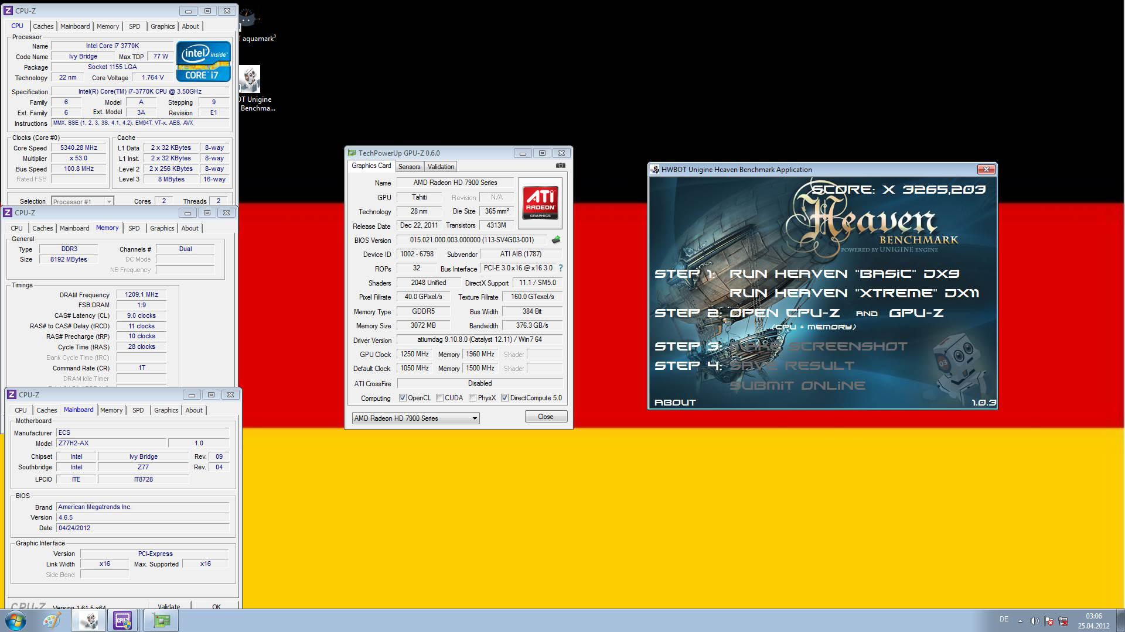Click the GPU-Z title bar icon
Image resolution: width=1125 pixels, height=632 pixels.
tap(352, 153)
